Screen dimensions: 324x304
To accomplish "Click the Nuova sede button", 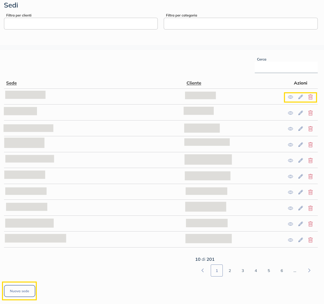I will click(x=19, y=291).
